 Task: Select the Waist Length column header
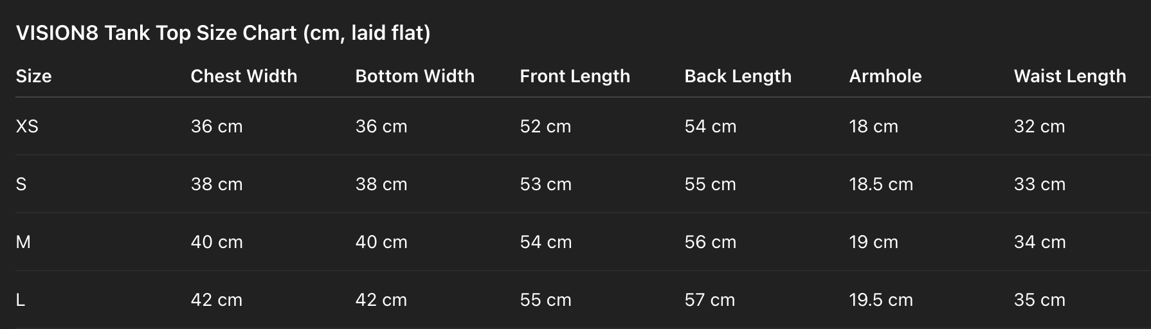[1070, 76]
